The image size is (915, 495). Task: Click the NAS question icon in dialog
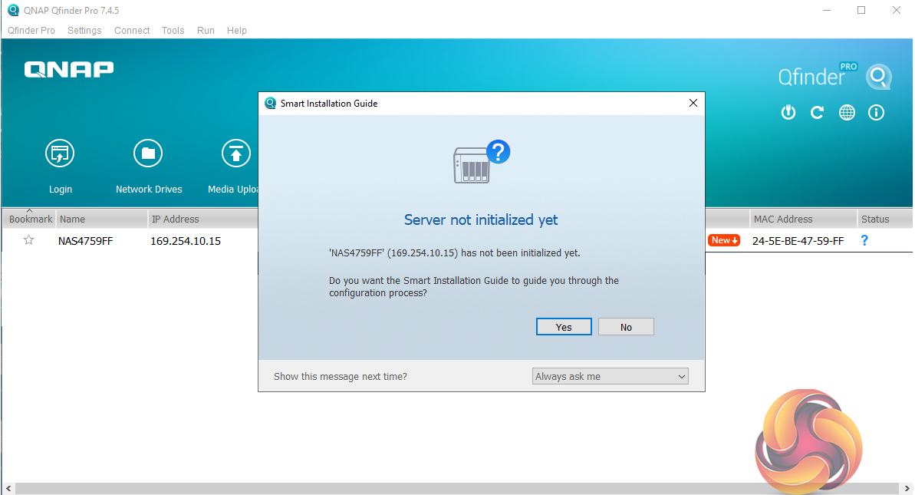[x=482, y=162]
